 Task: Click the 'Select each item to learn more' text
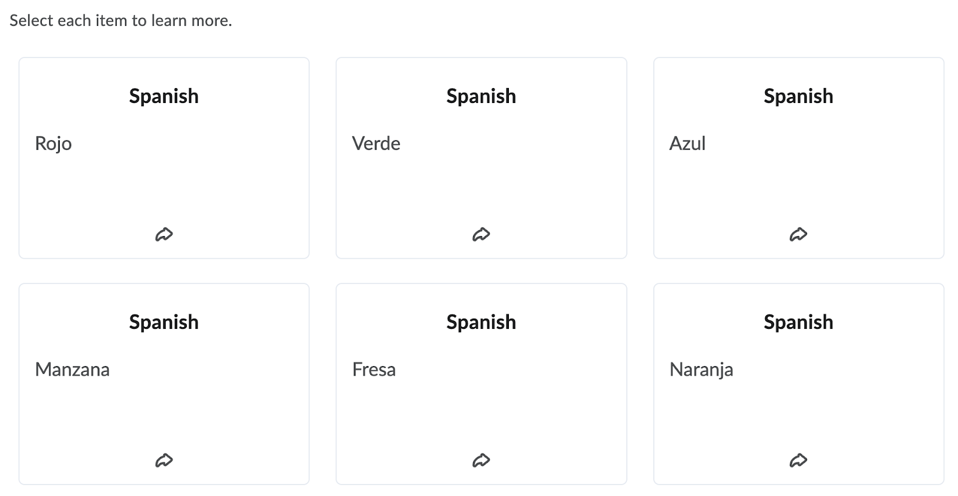pyautogui.click(x=120, y=20)
